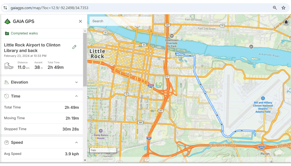Open the notifications bell on the map
The width and height of the screenshot is (291, 166).
[x=286, y=22]
